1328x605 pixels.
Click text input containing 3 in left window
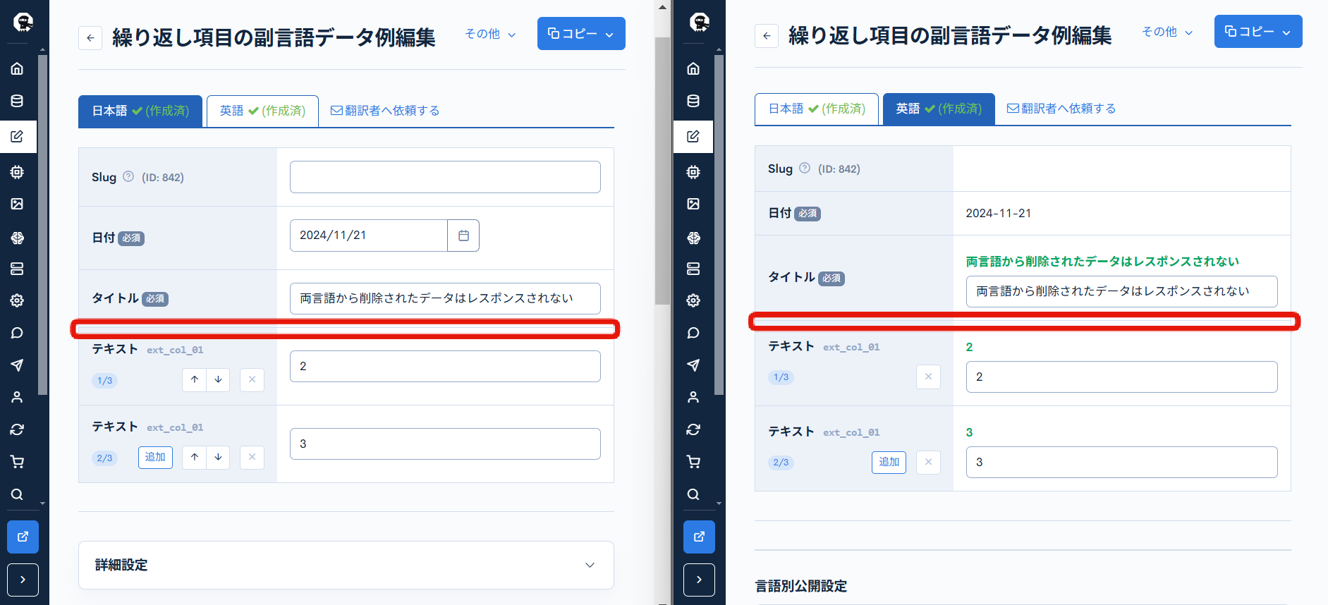(445, 444)
